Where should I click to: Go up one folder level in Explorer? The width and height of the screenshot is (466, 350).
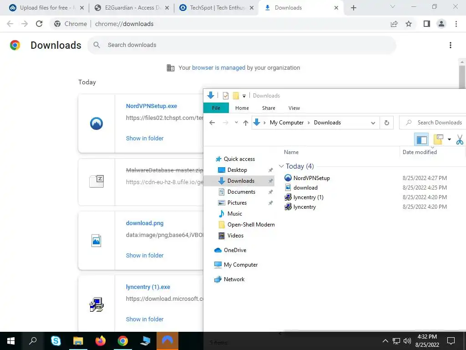tap(245, 123)
